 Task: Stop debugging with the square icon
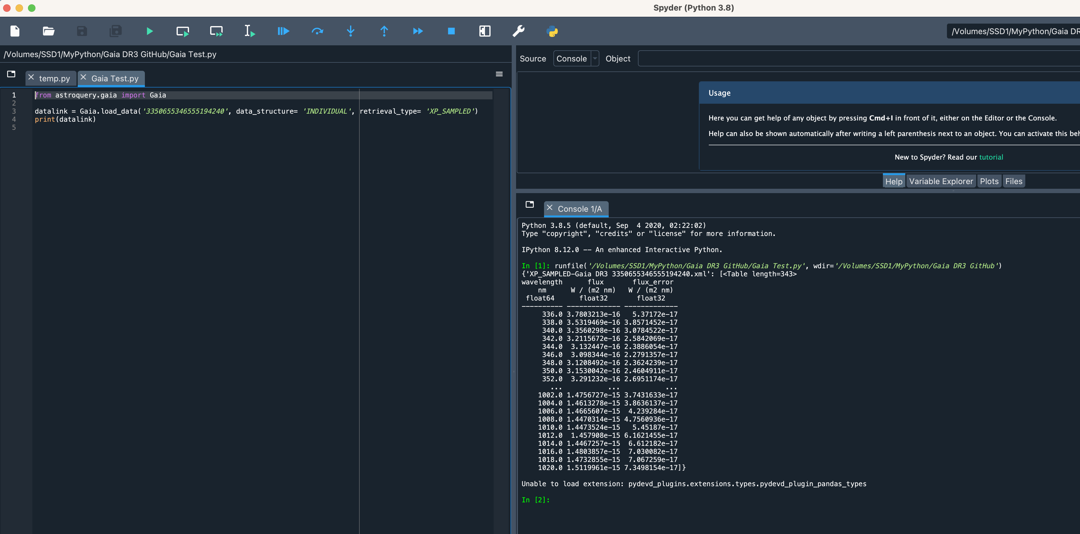tap(451, 31)
